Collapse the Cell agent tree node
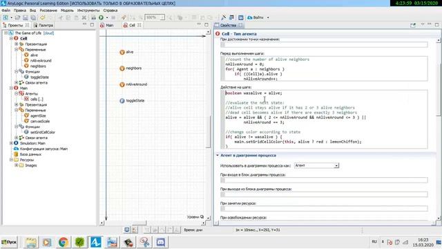The height and width of the screenshot is (249, 442). pyautogui.click(x=11, y=39)
